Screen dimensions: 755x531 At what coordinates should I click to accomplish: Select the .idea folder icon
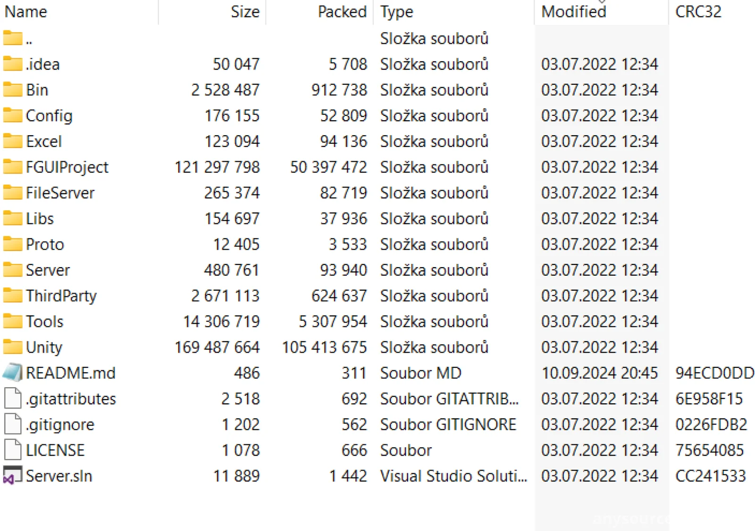tap(13, 64)
